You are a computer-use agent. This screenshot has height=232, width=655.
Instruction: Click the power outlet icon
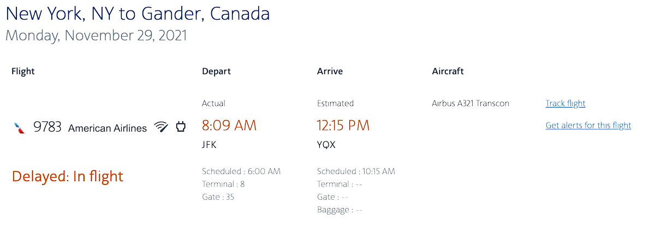tap(181, 127)
